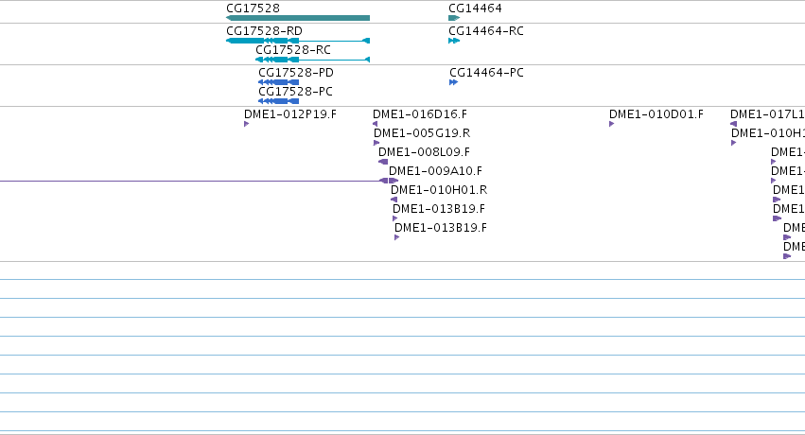Select the purple arrow under DME1-005G19.R

(x=376, y=143)
